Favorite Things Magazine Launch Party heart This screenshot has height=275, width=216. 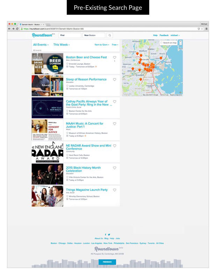(115, 190)
